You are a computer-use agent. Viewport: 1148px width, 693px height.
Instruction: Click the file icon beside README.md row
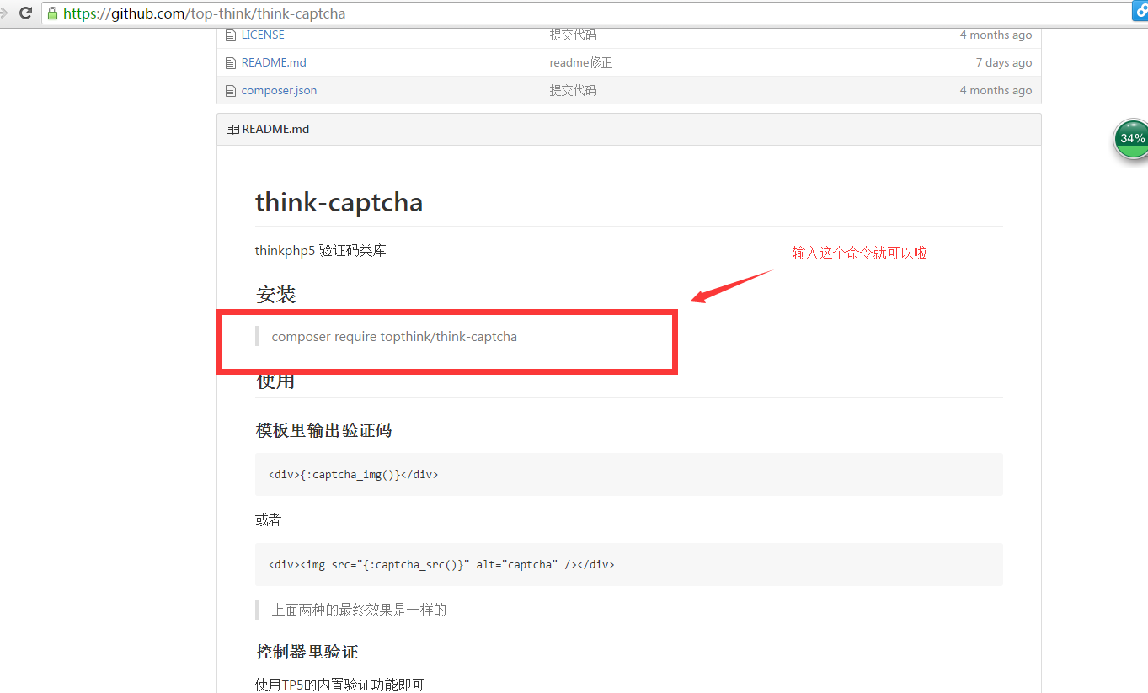(x=232, y=62)
